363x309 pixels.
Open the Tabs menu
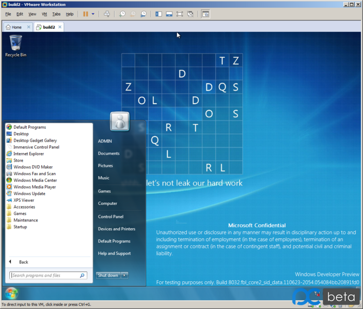[x=56, y=14]
